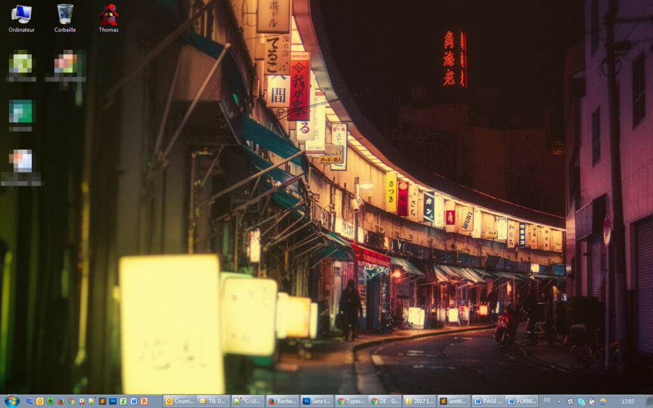
Task: Launch Sublime Text from the taskbar
Action: point(101,401)
